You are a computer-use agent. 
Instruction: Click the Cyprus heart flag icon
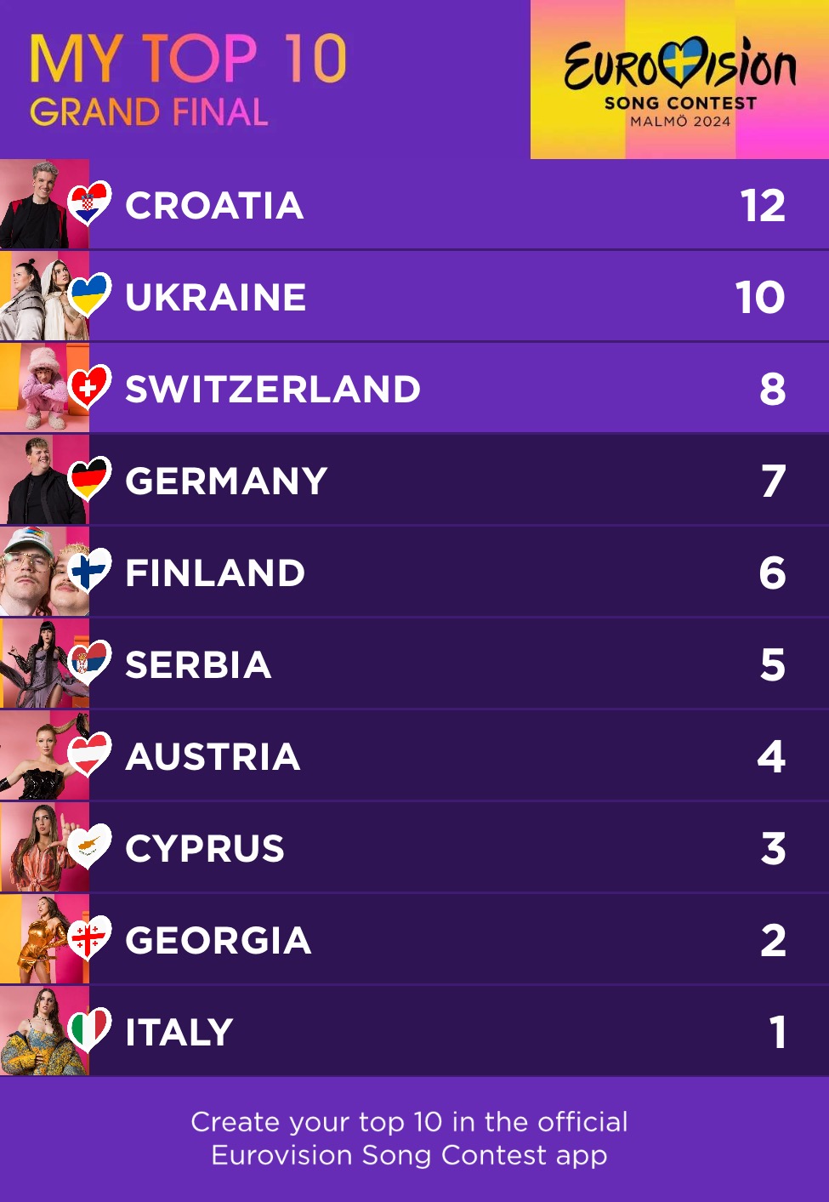coord(88,846)
